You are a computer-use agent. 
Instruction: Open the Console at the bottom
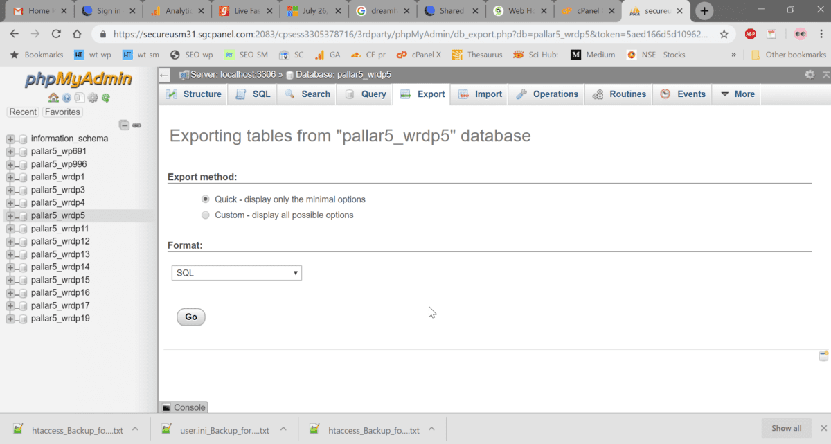[x=183, y=407]
